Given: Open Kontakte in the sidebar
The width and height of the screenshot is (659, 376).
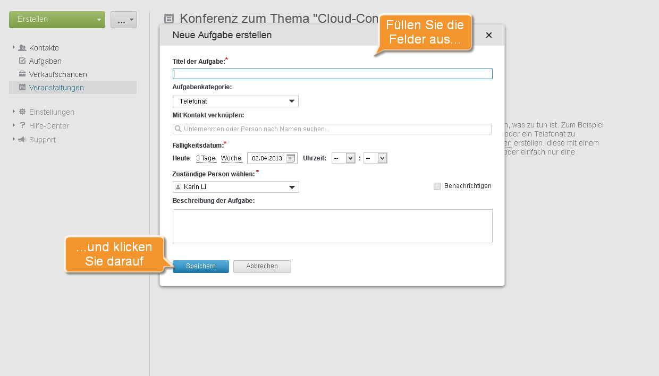Looking at the screenshot, I should 44,48.
